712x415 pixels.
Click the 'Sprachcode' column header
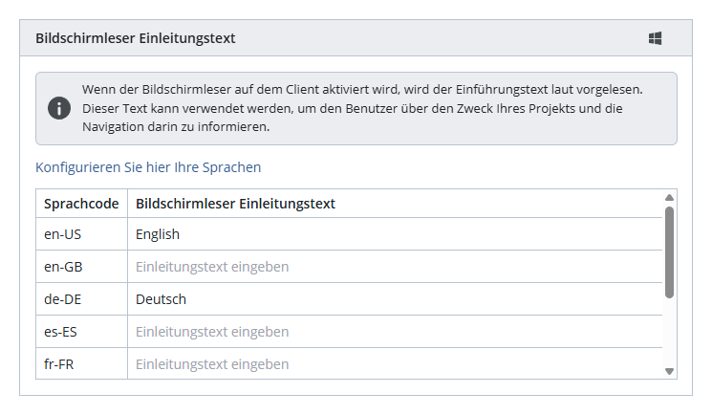[81, 204]
